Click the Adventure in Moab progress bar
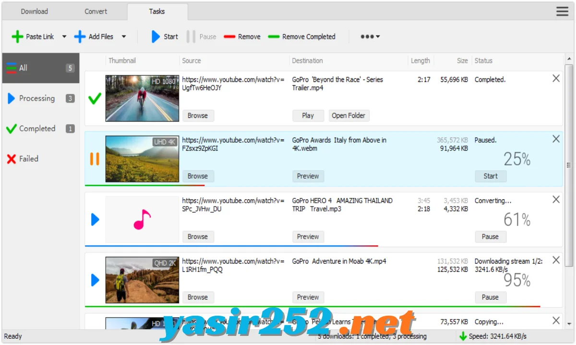 [x=312, y=306]
